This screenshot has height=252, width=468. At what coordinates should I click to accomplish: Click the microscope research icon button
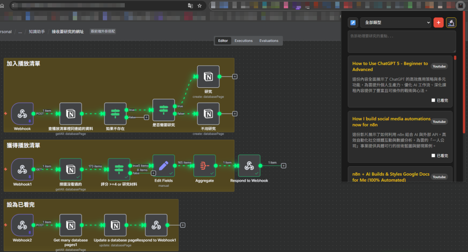[x=451, y=22]
